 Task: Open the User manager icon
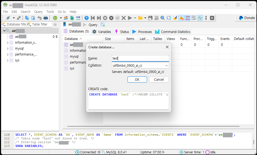pyautogui.click(x=66, y=18)
